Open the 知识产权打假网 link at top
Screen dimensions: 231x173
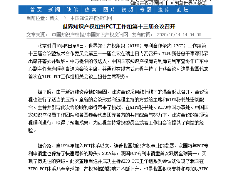[147, 3]
